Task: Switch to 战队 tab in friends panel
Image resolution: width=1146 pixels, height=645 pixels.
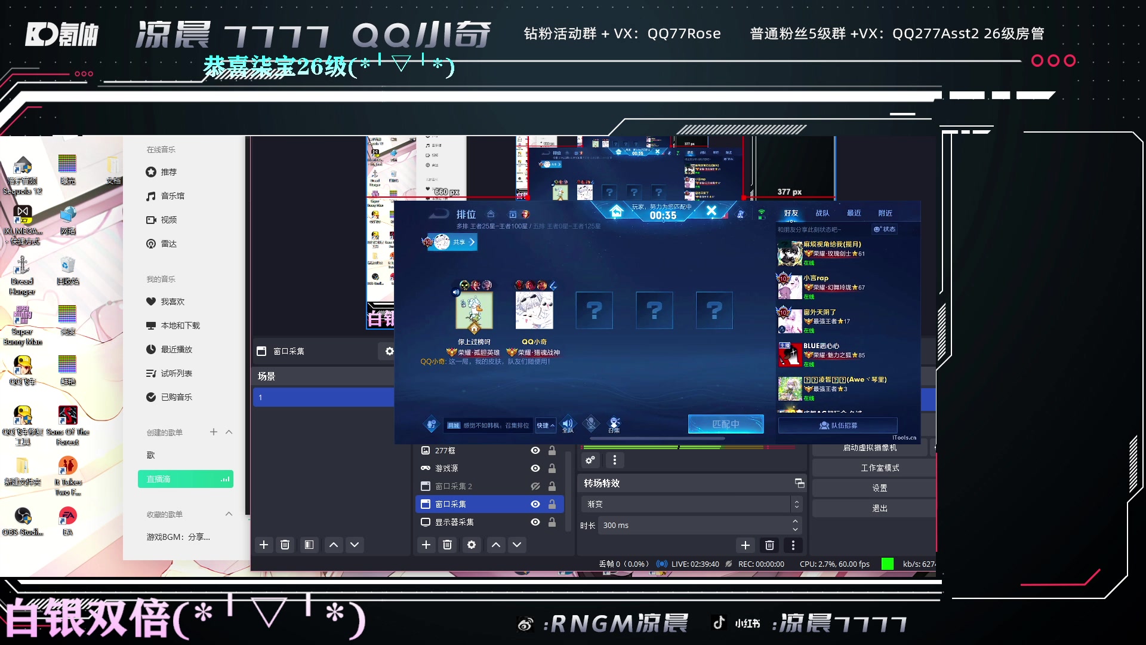Action: 822,213
